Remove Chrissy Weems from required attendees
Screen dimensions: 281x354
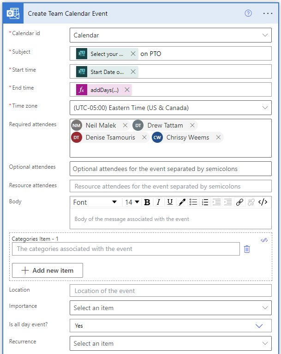click(x=218, y=137)
